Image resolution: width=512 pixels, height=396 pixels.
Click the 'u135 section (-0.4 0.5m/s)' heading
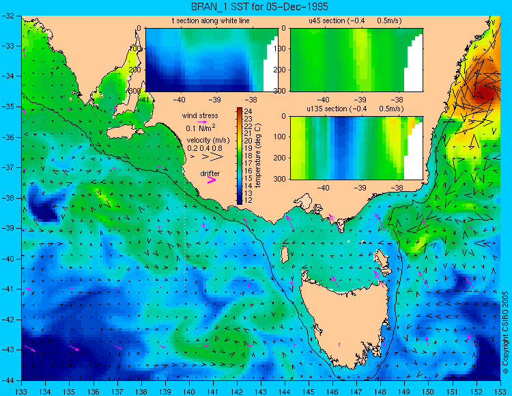tap(355, 109)
